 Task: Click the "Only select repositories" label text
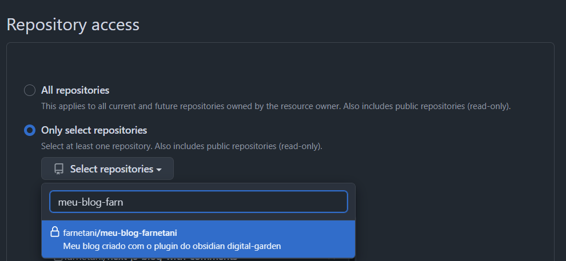coord(94,130)
